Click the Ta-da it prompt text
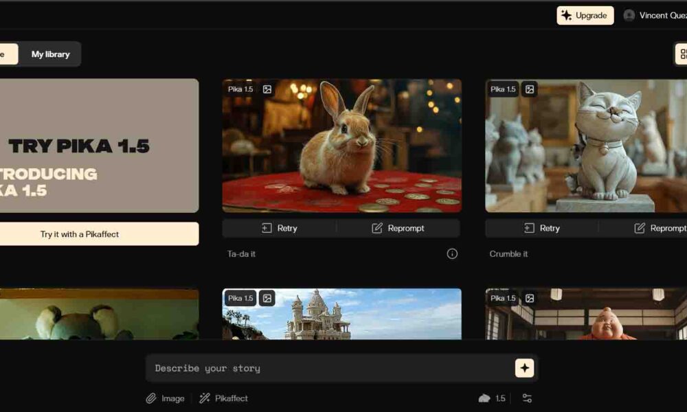Viewport: 687px width, 412px height. 241,253
